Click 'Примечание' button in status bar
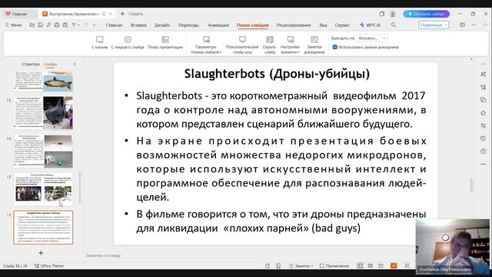Screen dimensions: 492x277 point(334,265)
